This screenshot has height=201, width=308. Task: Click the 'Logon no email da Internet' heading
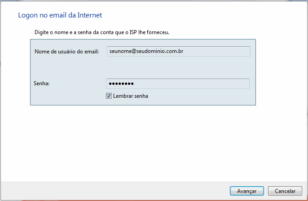(x=60, y=15)
